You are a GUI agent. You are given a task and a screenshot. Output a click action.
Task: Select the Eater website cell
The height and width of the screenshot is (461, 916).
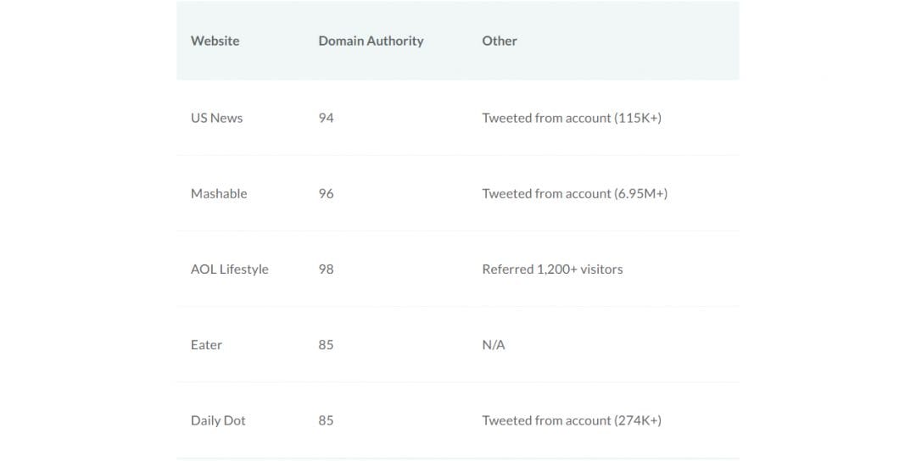(x=206, y=345)
